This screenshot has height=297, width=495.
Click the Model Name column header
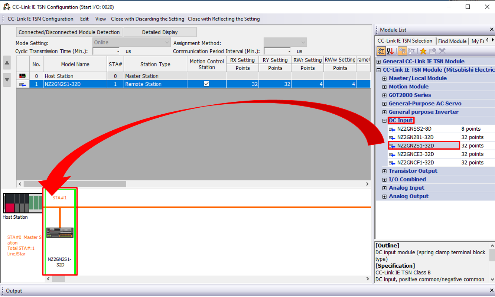click(75, 64)
